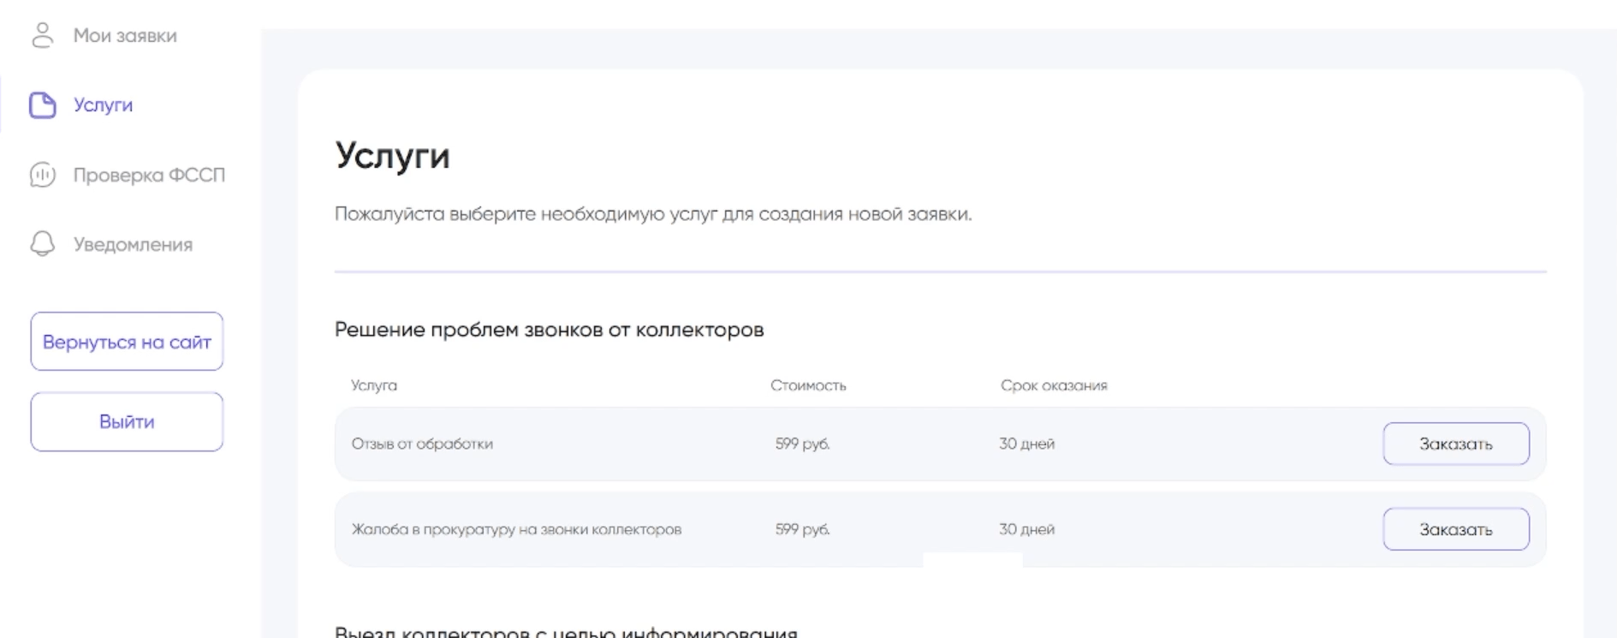Click the Срок оказания column header
This screenshot has width=1617, height=638.
[x=1054, y=385]
